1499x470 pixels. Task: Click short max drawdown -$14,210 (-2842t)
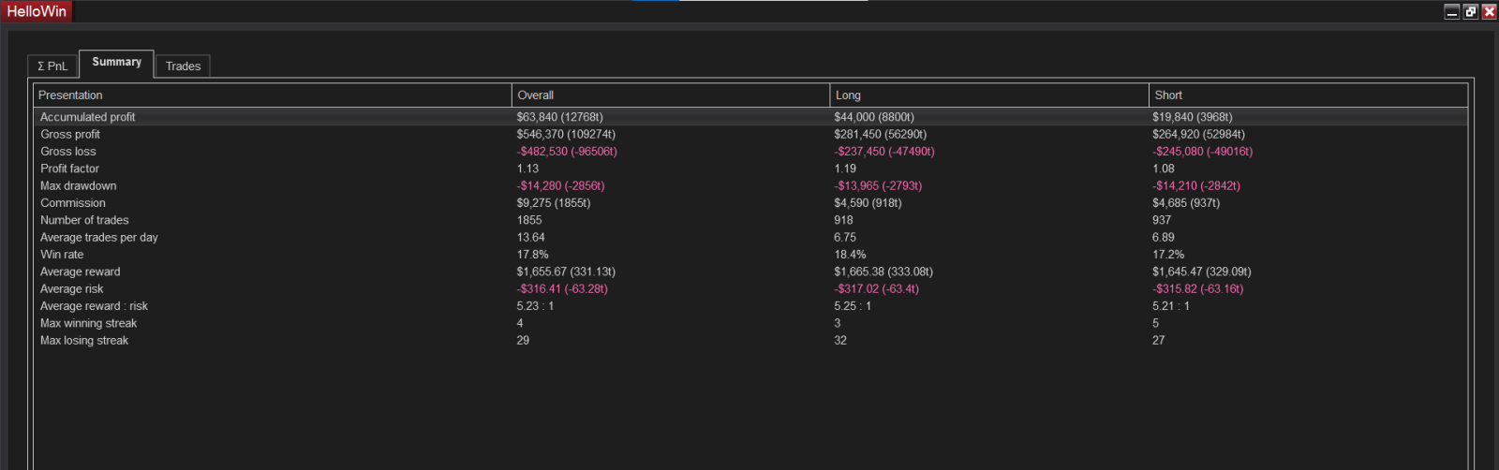pos(1197,185)
